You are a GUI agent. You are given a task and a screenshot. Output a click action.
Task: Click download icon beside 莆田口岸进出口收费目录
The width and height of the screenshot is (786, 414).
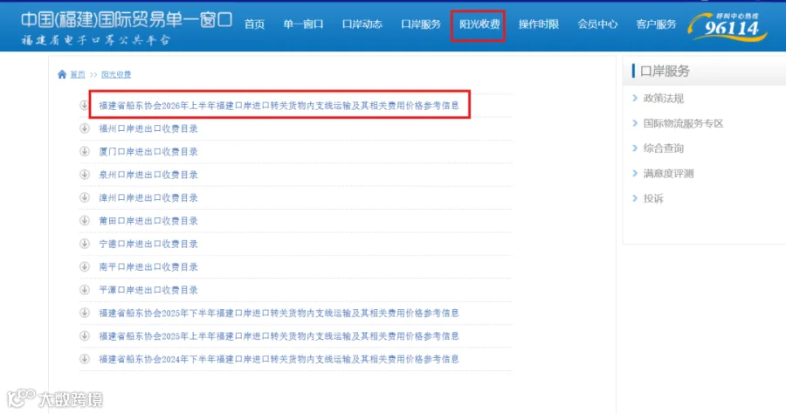click(84, 220)
